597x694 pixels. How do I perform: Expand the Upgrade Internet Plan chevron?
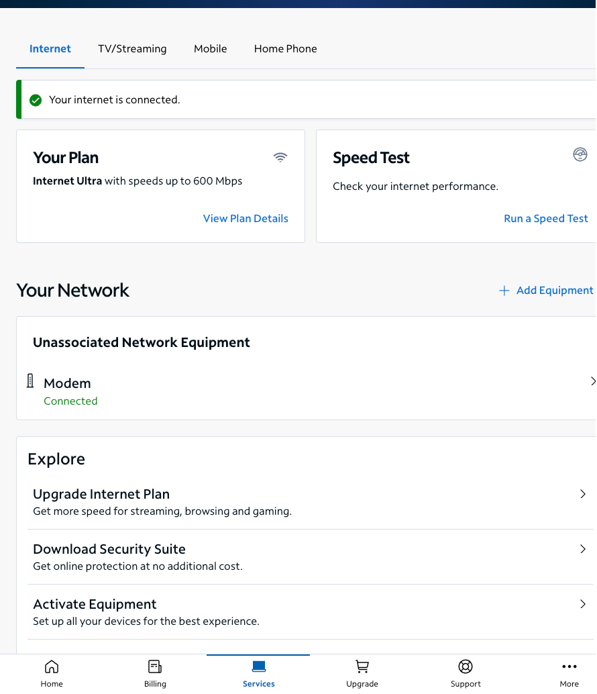(583, 494)
